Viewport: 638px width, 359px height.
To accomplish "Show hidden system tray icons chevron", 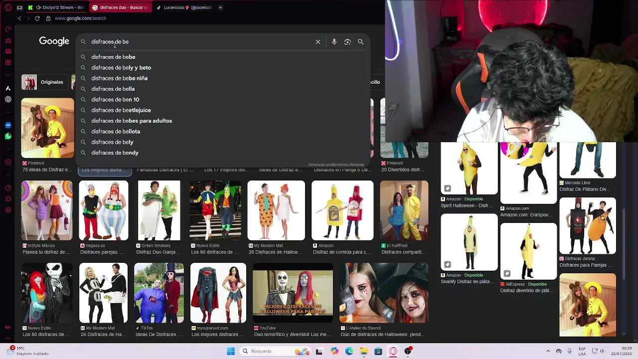I will point(548,351).
